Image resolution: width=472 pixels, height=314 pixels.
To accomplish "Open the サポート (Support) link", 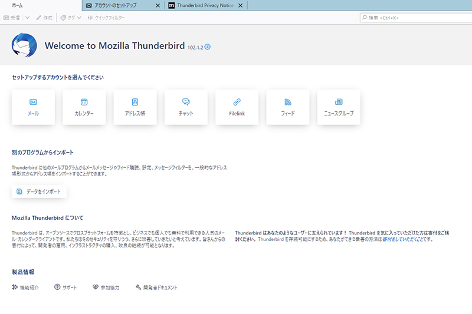I will [x=65, y=287].
